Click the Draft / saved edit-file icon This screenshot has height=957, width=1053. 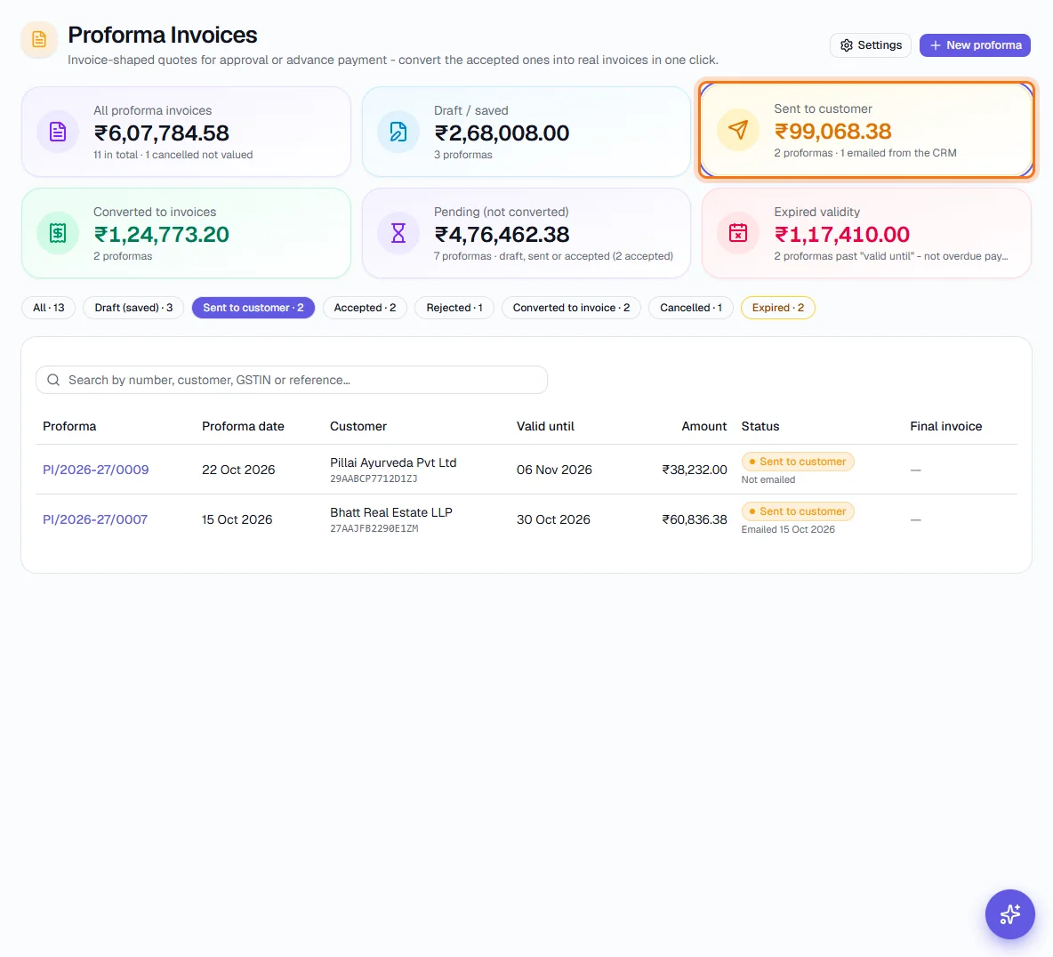398,132
